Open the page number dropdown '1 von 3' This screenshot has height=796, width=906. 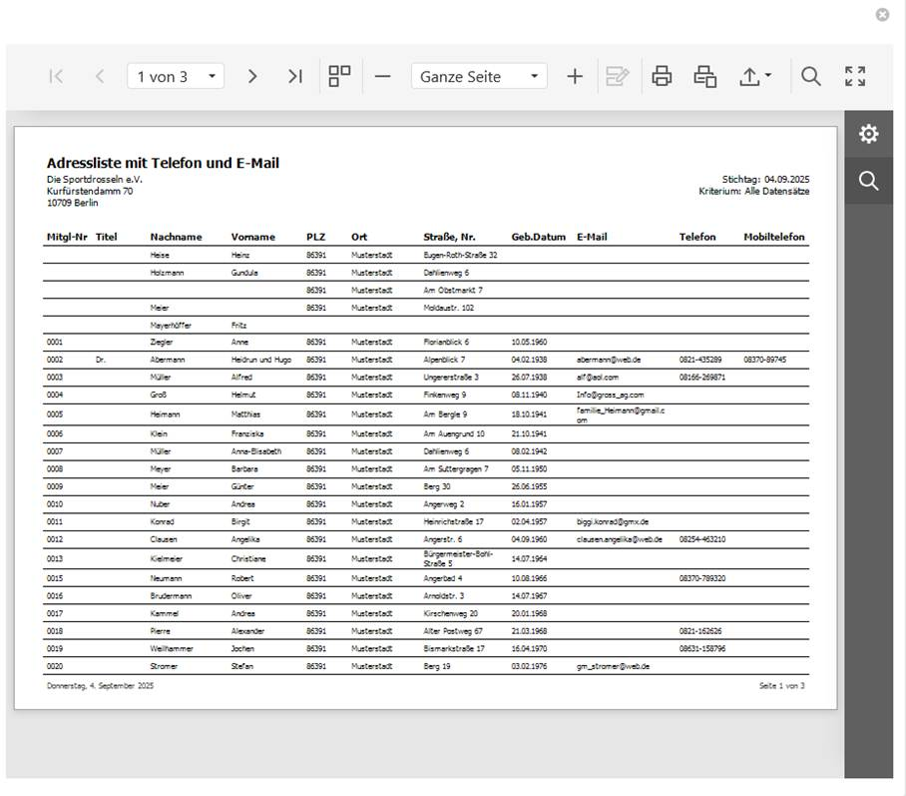tap(176, 76)
